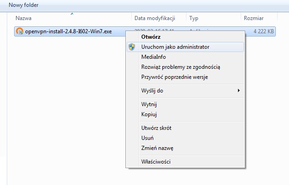Click the OpenVPN installer file icon

(20, 31)
